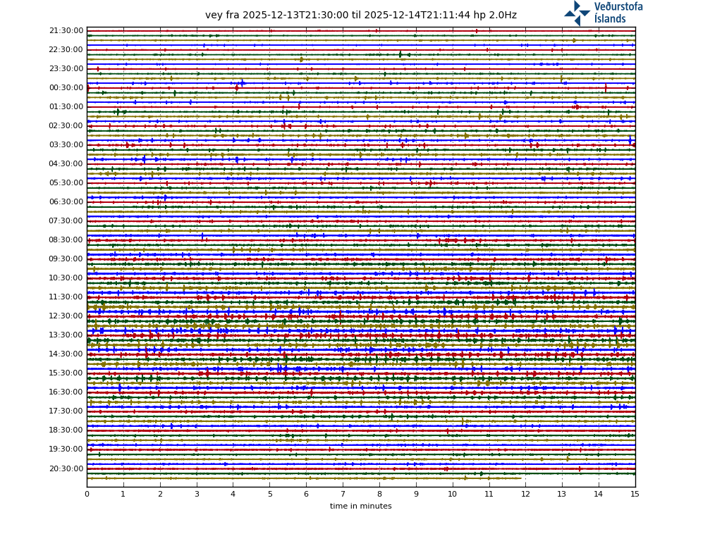Screen dimensions: 722x541
Task: Click the plot title starting with 'vey fra'
Action: tap(360, 15)
